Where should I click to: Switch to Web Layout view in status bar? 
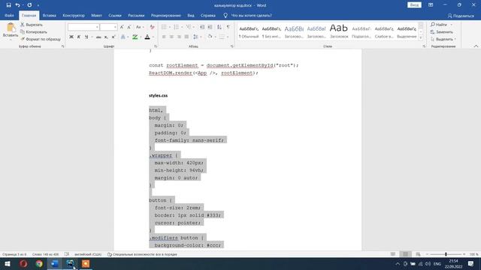[418, 254]
